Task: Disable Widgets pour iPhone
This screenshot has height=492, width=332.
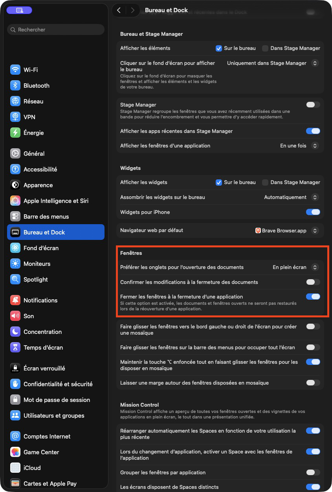Action: [x=313, y=212]
